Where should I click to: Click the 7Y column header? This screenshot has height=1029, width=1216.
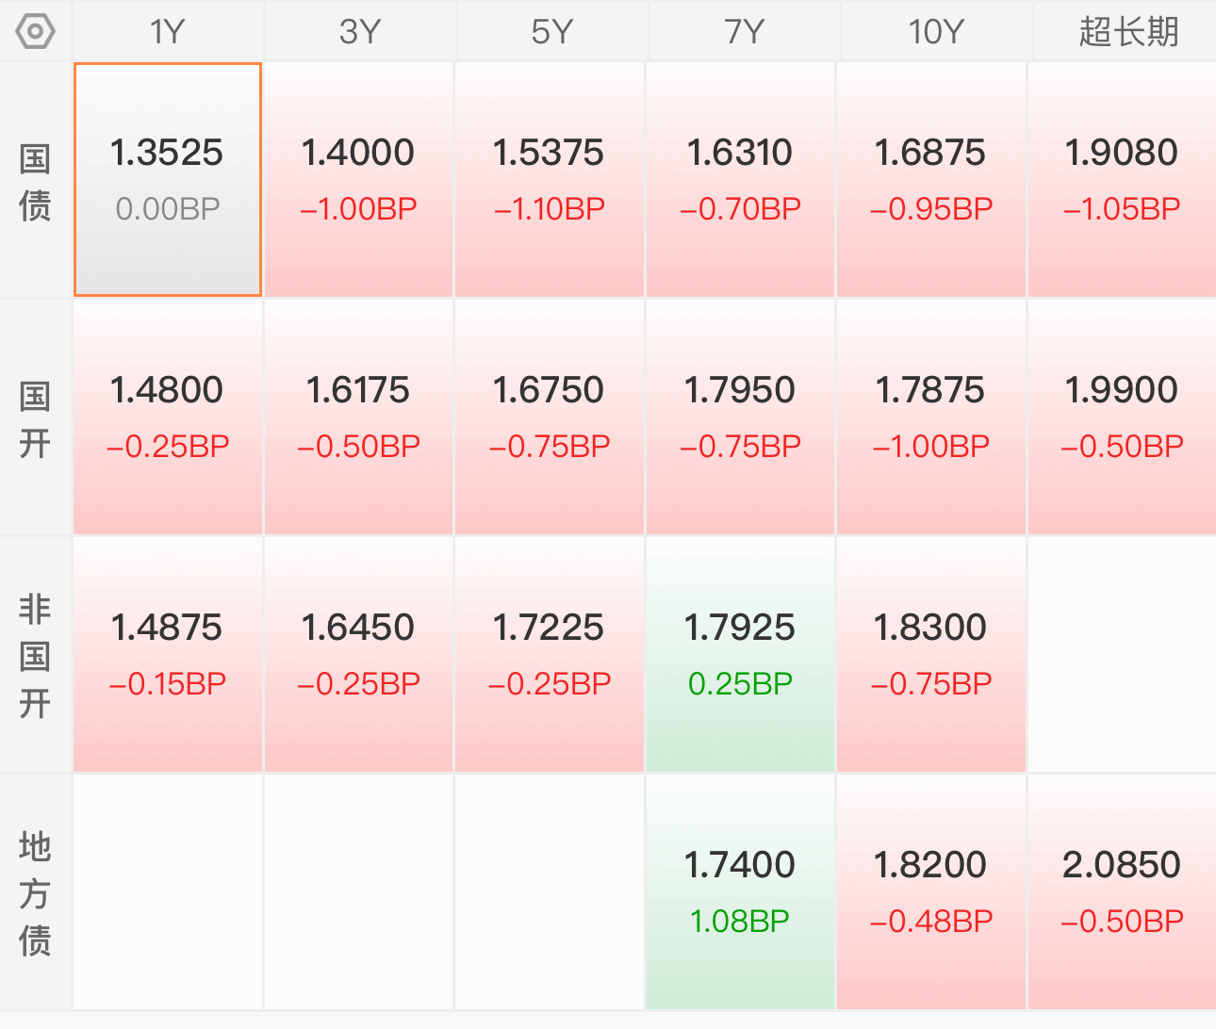click(745, 32)
